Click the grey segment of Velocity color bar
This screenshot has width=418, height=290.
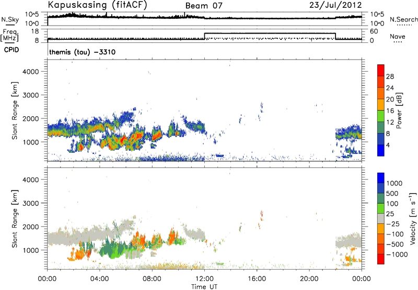coord(381,219)
